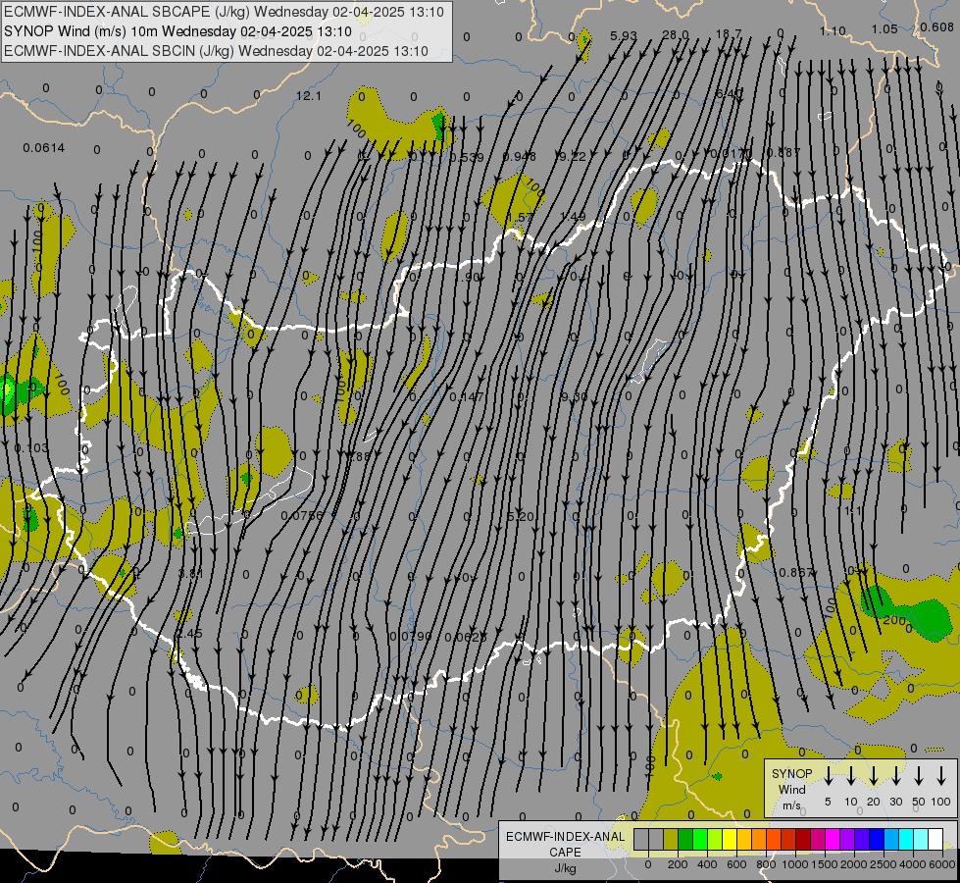960x883 pixels.
Task: Select the olive swatch in the CAPE legend
Action: coord(671,840)
